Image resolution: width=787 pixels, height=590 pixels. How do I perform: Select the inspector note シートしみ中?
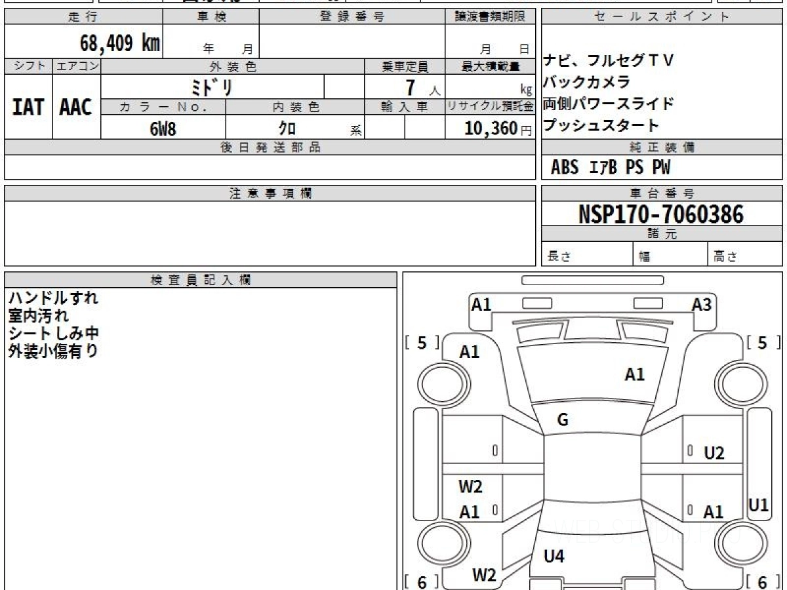(x=53, y=334)
